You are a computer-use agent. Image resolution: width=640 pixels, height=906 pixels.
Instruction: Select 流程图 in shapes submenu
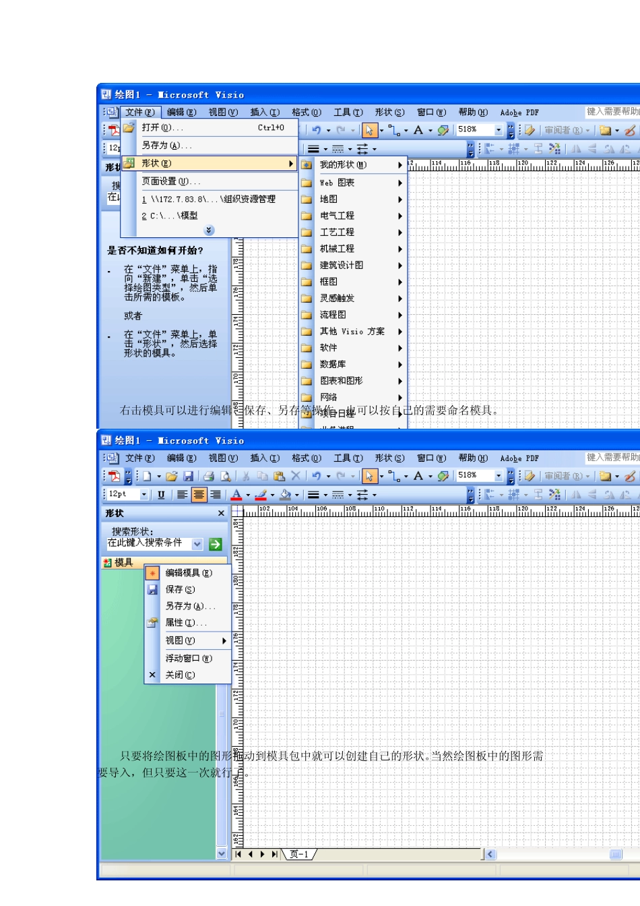point(354,315)
